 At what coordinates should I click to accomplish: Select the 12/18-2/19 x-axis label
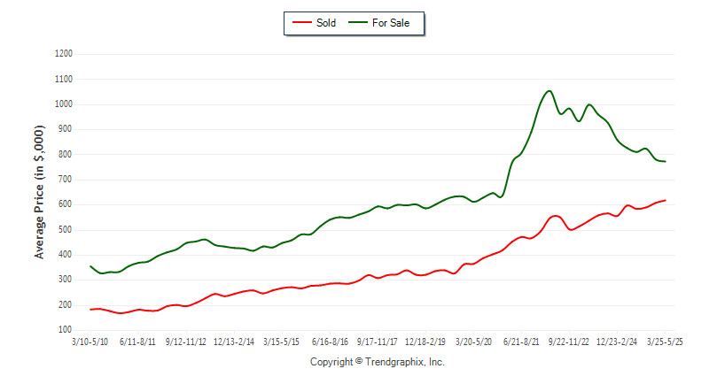coord(425,342)
